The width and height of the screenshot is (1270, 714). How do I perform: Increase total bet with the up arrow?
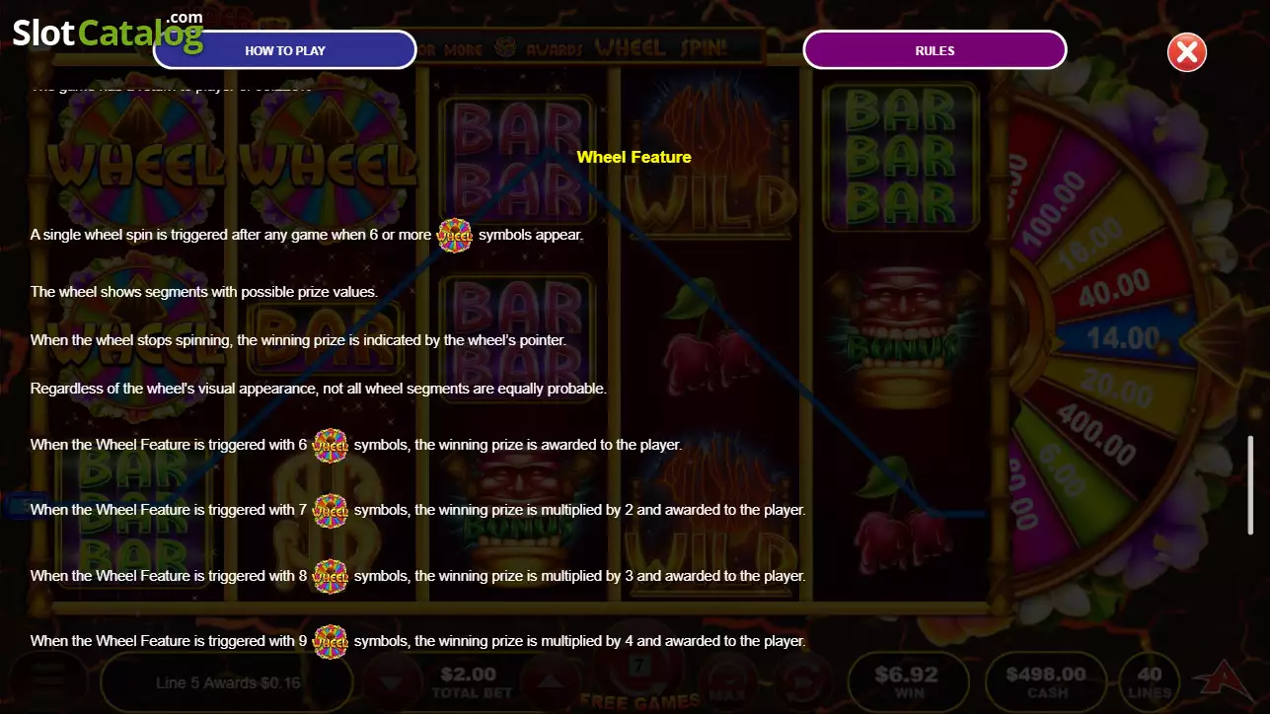[545, 683]
